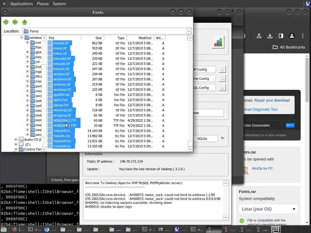Sort by the Size column header
This screenshot has height=233, width=311.
pos(93,38)
